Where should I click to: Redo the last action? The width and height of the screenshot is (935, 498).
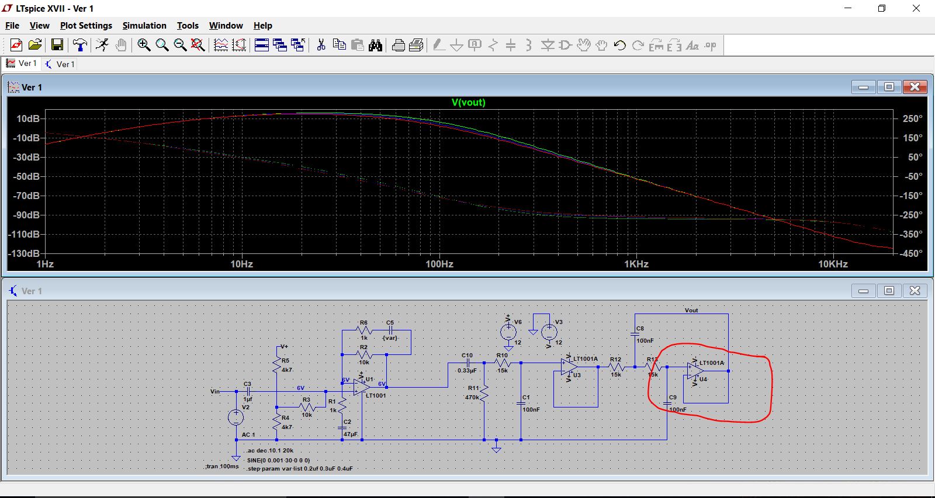click(638, 45)
